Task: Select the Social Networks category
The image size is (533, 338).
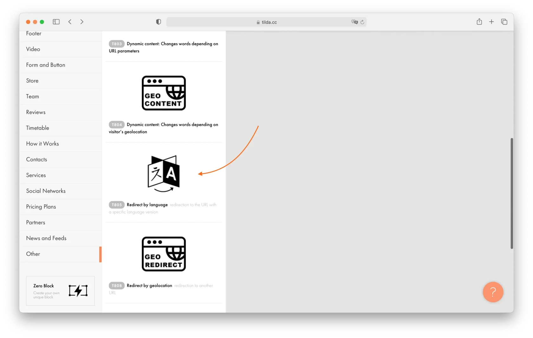Action: point(46,191)
